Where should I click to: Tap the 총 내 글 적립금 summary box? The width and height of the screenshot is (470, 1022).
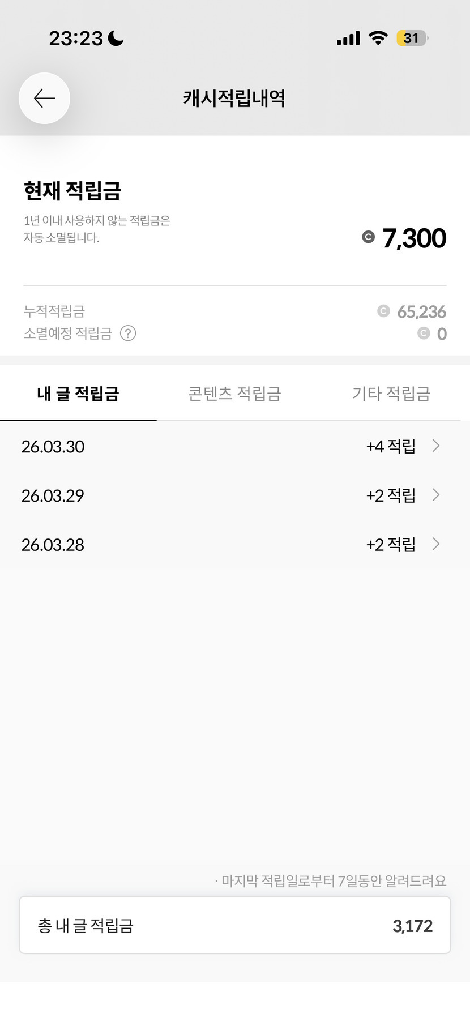point(235,925)
